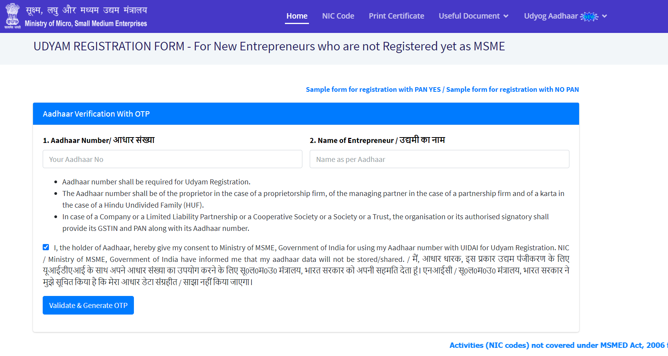Click the NEW badge beside Udyog Aadhaar
Image resolution: width=668 pixels, height=356 pixels.
click(589, 16)
